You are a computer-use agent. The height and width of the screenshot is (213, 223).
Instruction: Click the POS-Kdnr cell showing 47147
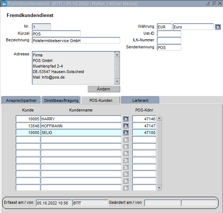pyautogui.click(x=144, y=126)
